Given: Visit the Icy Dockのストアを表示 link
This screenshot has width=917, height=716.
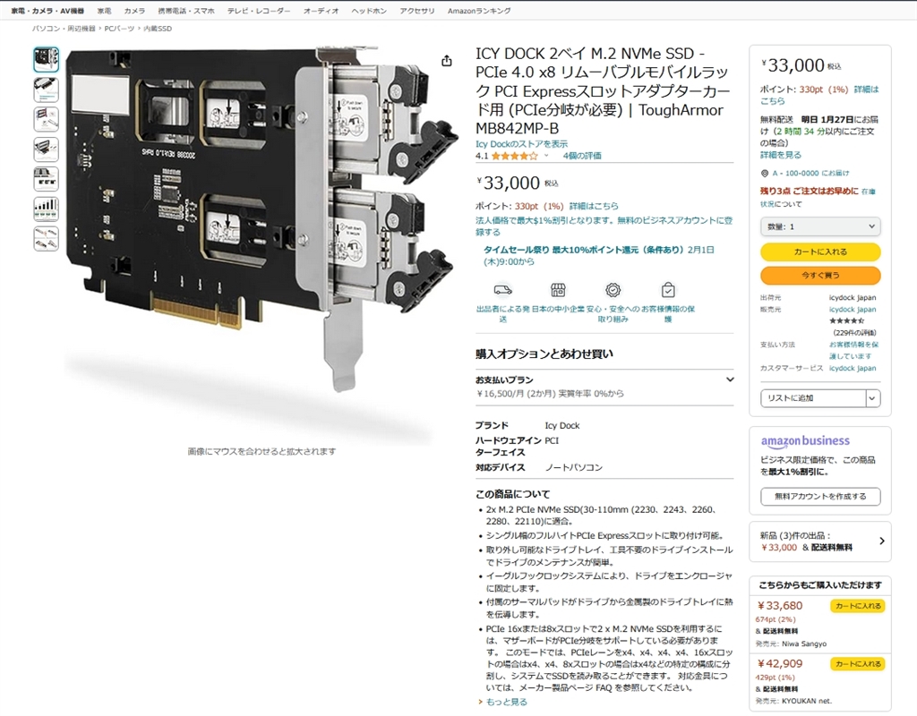Looking at the screenshot, I should (521, 144).
